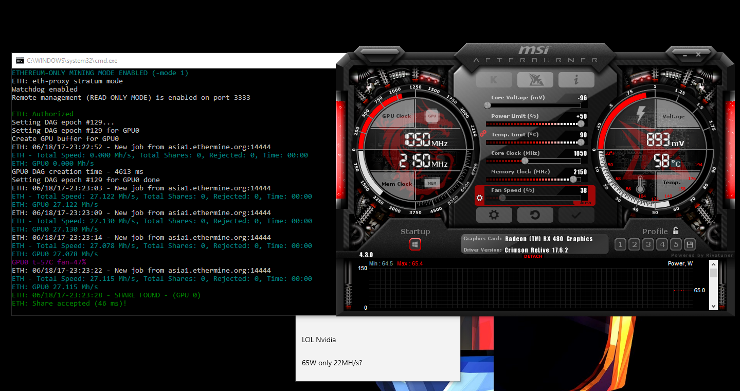Click the Core Voltage value -96
Image resolution: width=740 pixels, height=391 pixels.
point(582,98)
